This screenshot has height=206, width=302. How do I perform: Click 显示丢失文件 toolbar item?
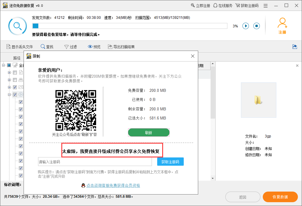pyautogui.click(x=19, y=47)
